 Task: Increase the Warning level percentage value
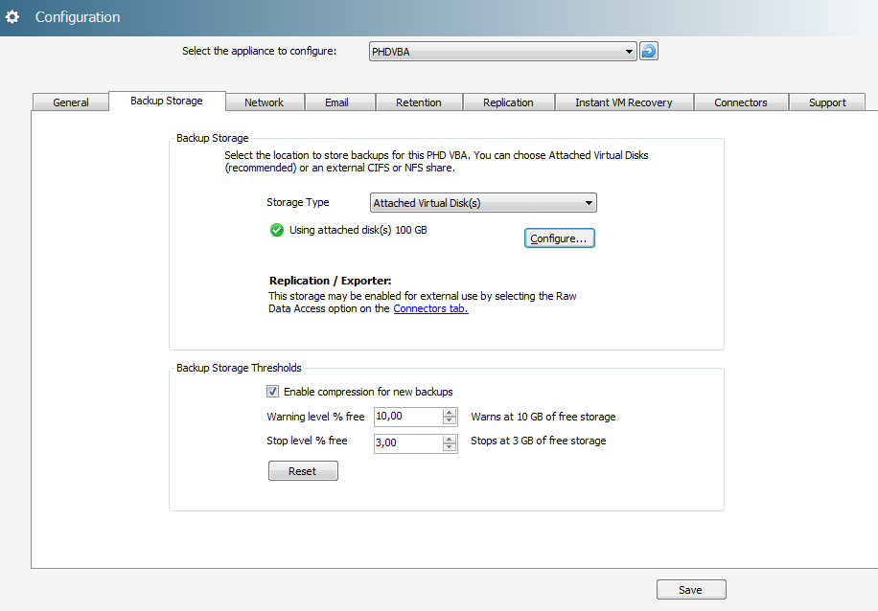tap(450, 412)
